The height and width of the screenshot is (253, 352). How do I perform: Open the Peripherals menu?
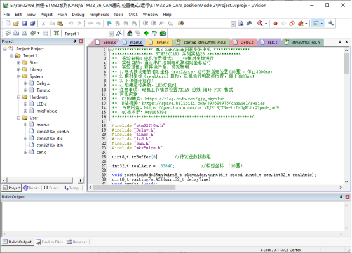pos(99,15)
